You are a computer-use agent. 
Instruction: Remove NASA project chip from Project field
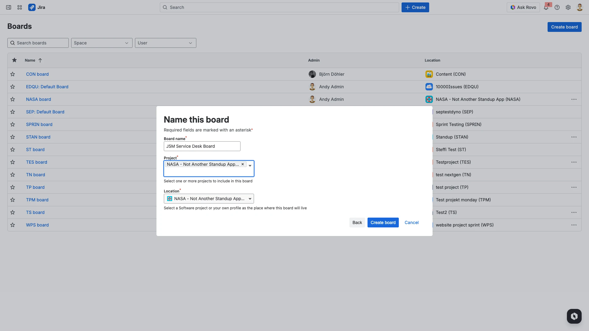[x=243, y=164]
